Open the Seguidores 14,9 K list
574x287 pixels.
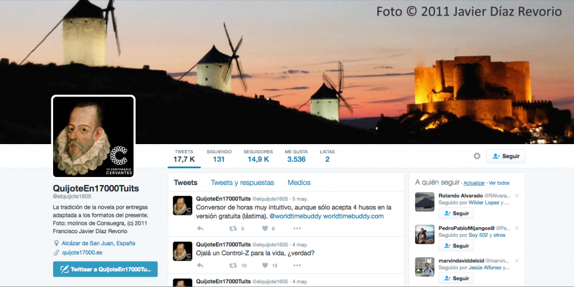click(258, 156)
